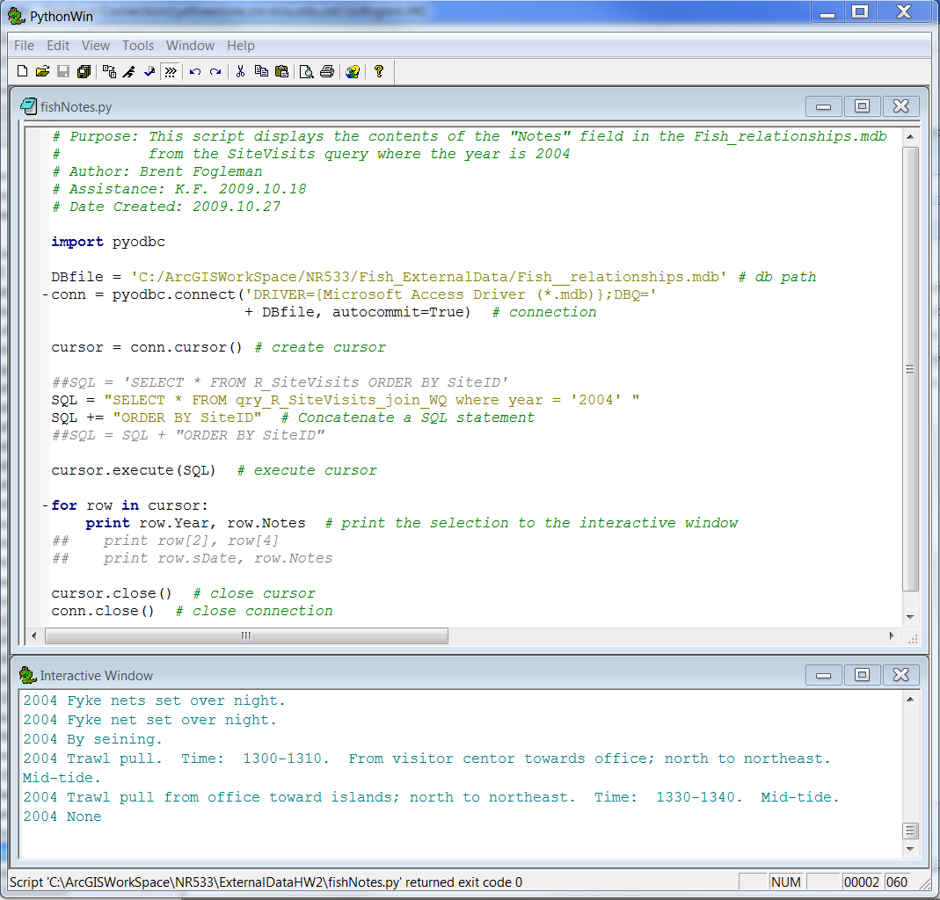The width and height of the screenshot is (940, 900).
Task: Open the File menu
Action: pyautogui.click(x=24, y=46)
